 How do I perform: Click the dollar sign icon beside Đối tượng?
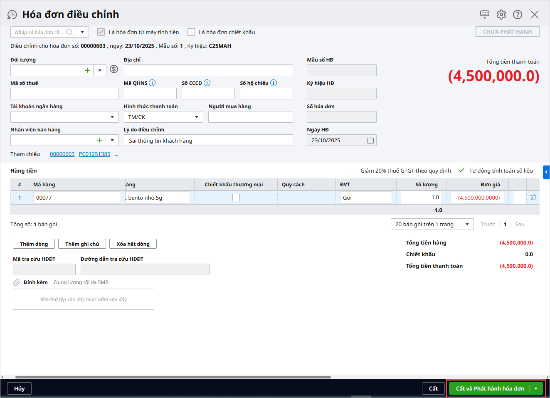(114, 69)
